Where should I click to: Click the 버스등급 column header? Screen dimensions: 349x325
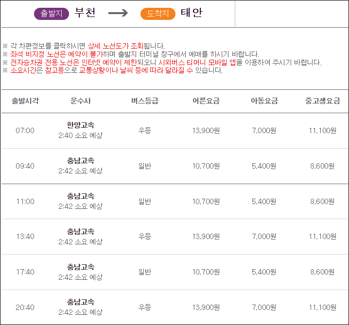(x=145, y=101)
